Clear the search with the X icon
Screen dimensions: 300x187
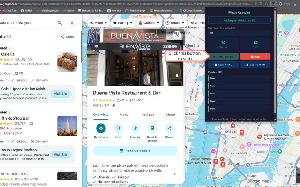click(x=72, y=23)
